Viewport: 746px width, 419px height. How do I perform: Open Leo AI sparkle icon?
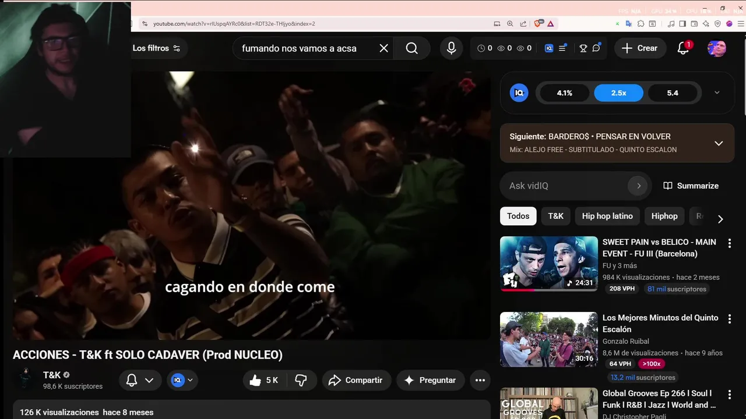pyautogui.click(x=706, y=24)
